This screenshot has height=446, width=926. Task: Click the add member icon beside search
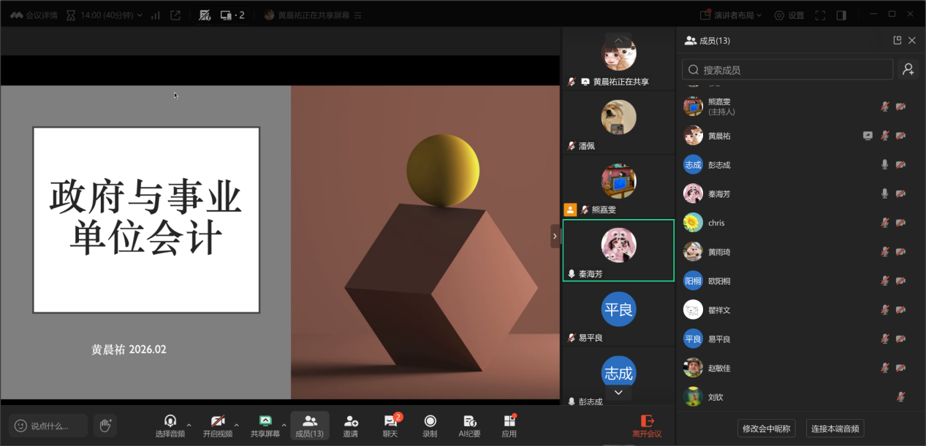coord(908,69)
